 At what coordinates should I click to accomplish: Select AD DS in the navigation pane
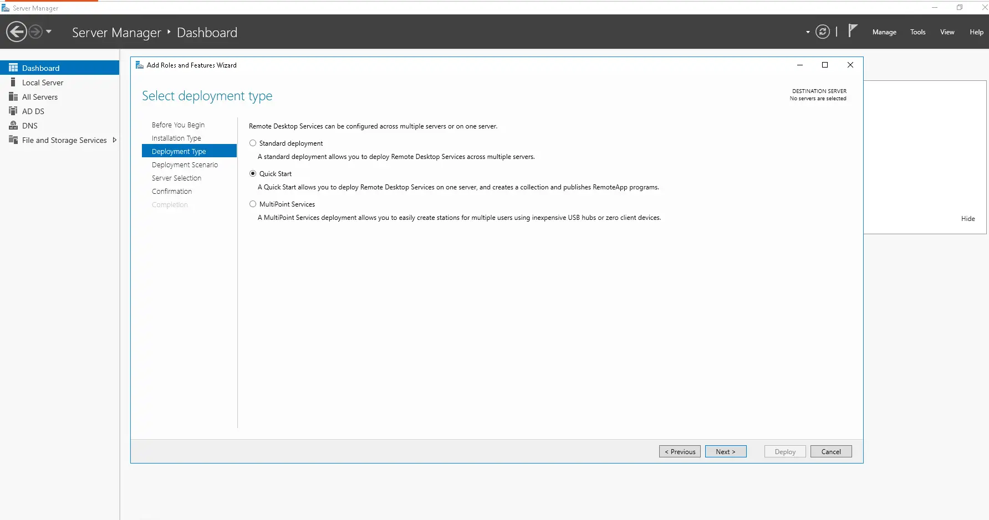point(33,111)
